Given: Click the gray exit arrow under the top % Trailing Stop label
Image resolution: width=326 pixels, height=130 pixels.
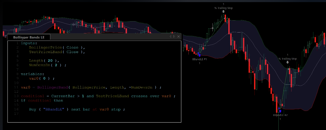Looking at the screenshot, I should pos(224,12).
